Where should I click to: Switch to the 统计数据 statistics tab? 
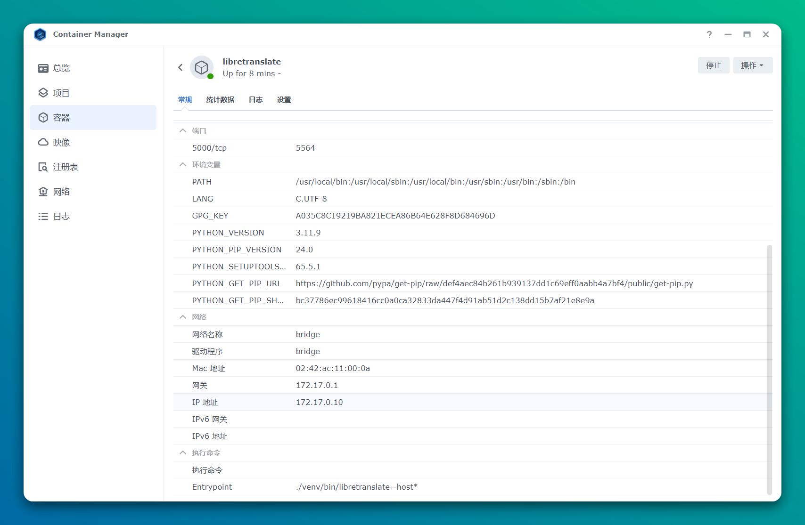click(220, 100)
